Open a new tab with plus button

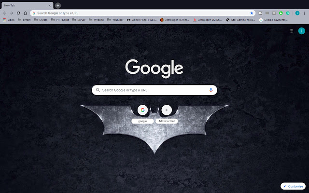[x=58, y=5]
